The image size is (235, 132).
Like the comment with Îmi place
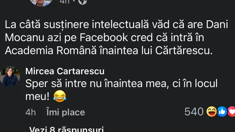point(66,112)
